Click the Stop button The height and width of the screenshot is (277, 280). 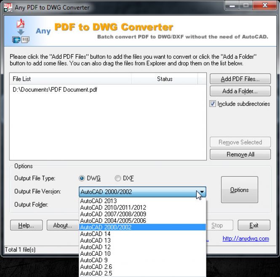219,225
